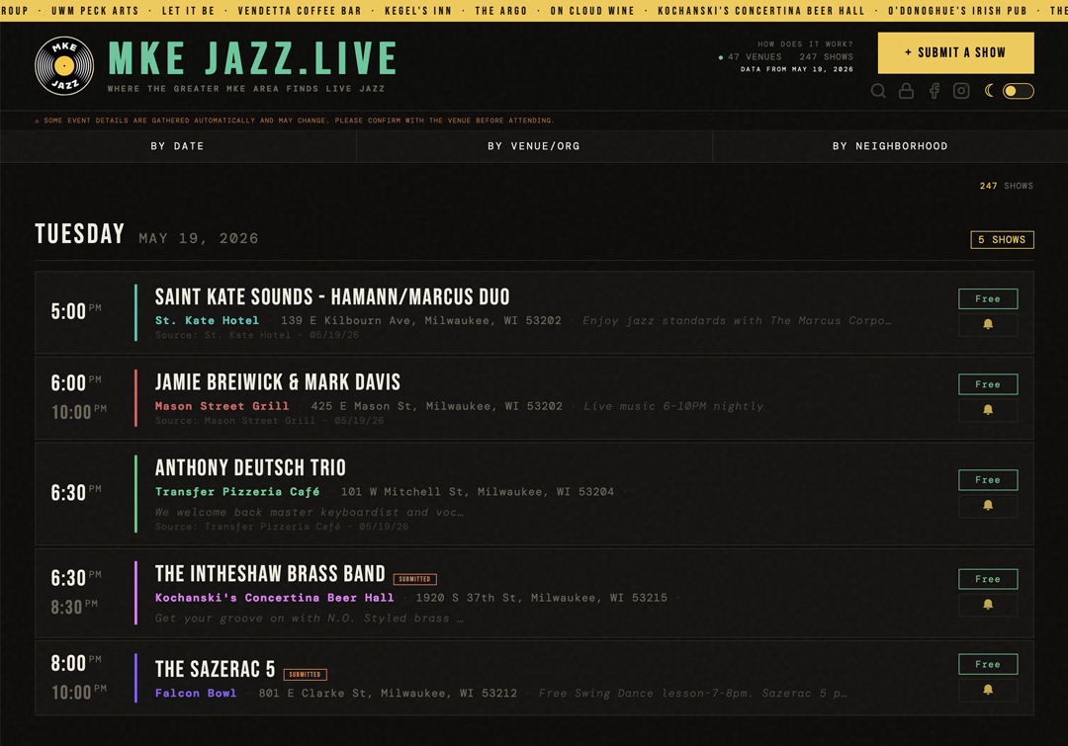Open the Transfer Pizzeria Café venue link
1068x746 pixels.
click(x=237, y=491)
